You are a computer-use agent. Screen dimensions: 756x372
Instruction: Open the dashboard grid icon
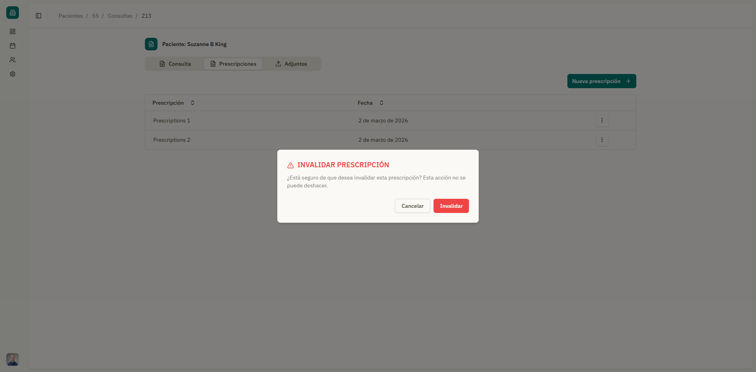coord(13,31)
